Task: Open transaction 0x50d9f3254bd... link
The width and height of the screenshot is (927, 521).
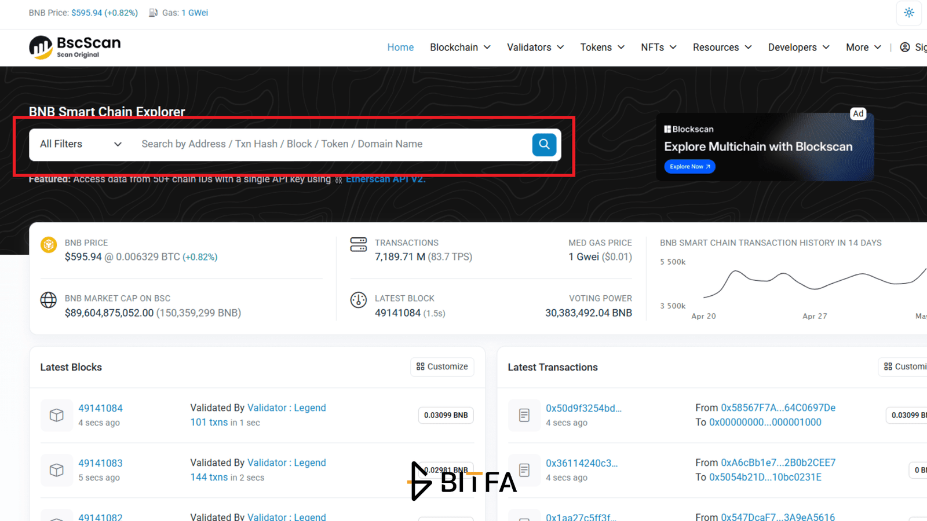Action: pos(583,408)
